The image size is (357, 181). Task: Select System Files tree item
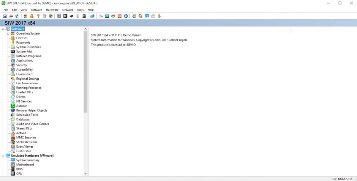pyautogui.click(x=24, y=52)
